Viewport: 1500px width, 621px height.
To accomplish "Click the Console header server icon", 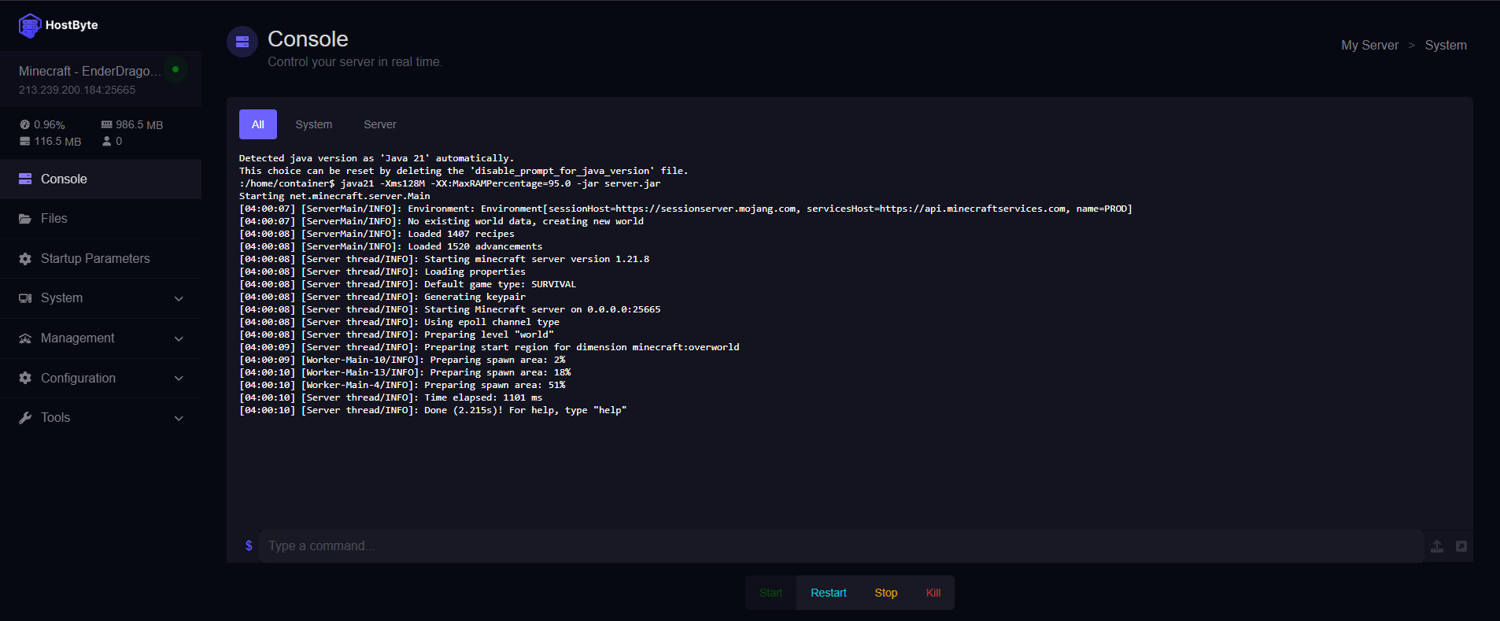I will tap(242, 42).
